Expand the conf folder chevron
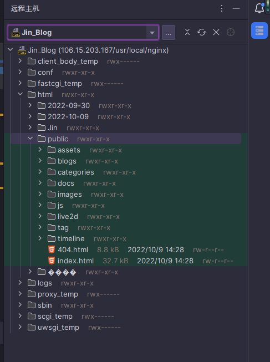 [20, 72]
